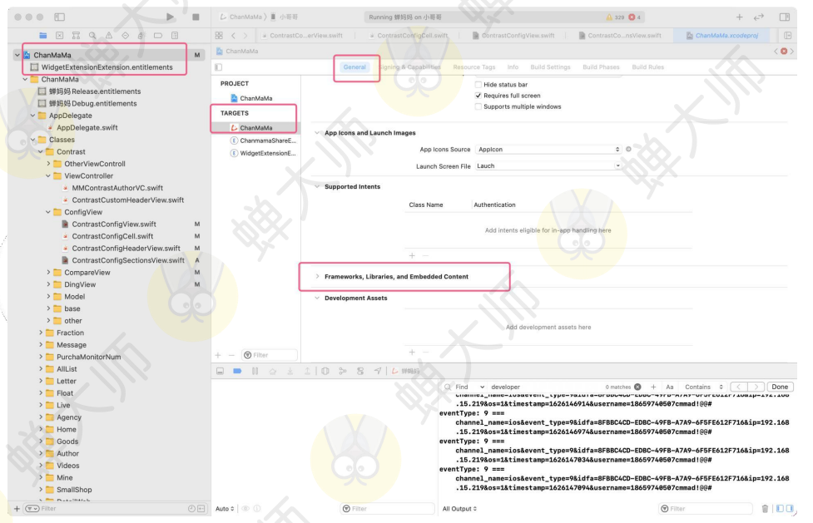The image size is (813, 523).
Task: Click the find bar developer search field
Action: click(544, 387)
